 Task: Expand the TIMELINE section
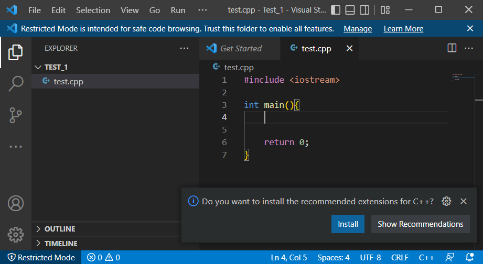(106, 244)
